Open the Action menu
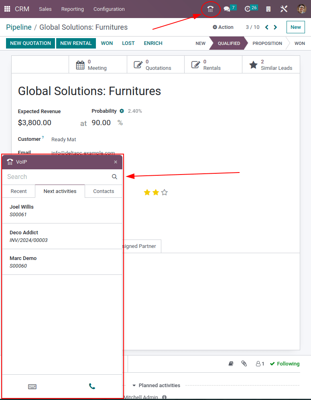Screen dimensions: 311x400 [223, 27]
